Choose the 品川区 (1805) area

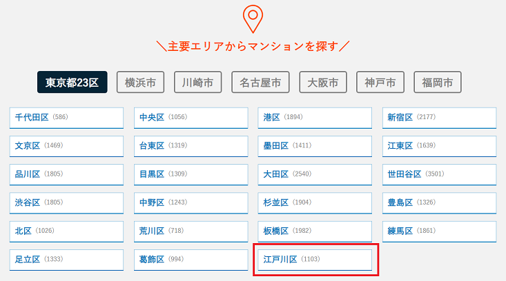(x=66, y=175)
